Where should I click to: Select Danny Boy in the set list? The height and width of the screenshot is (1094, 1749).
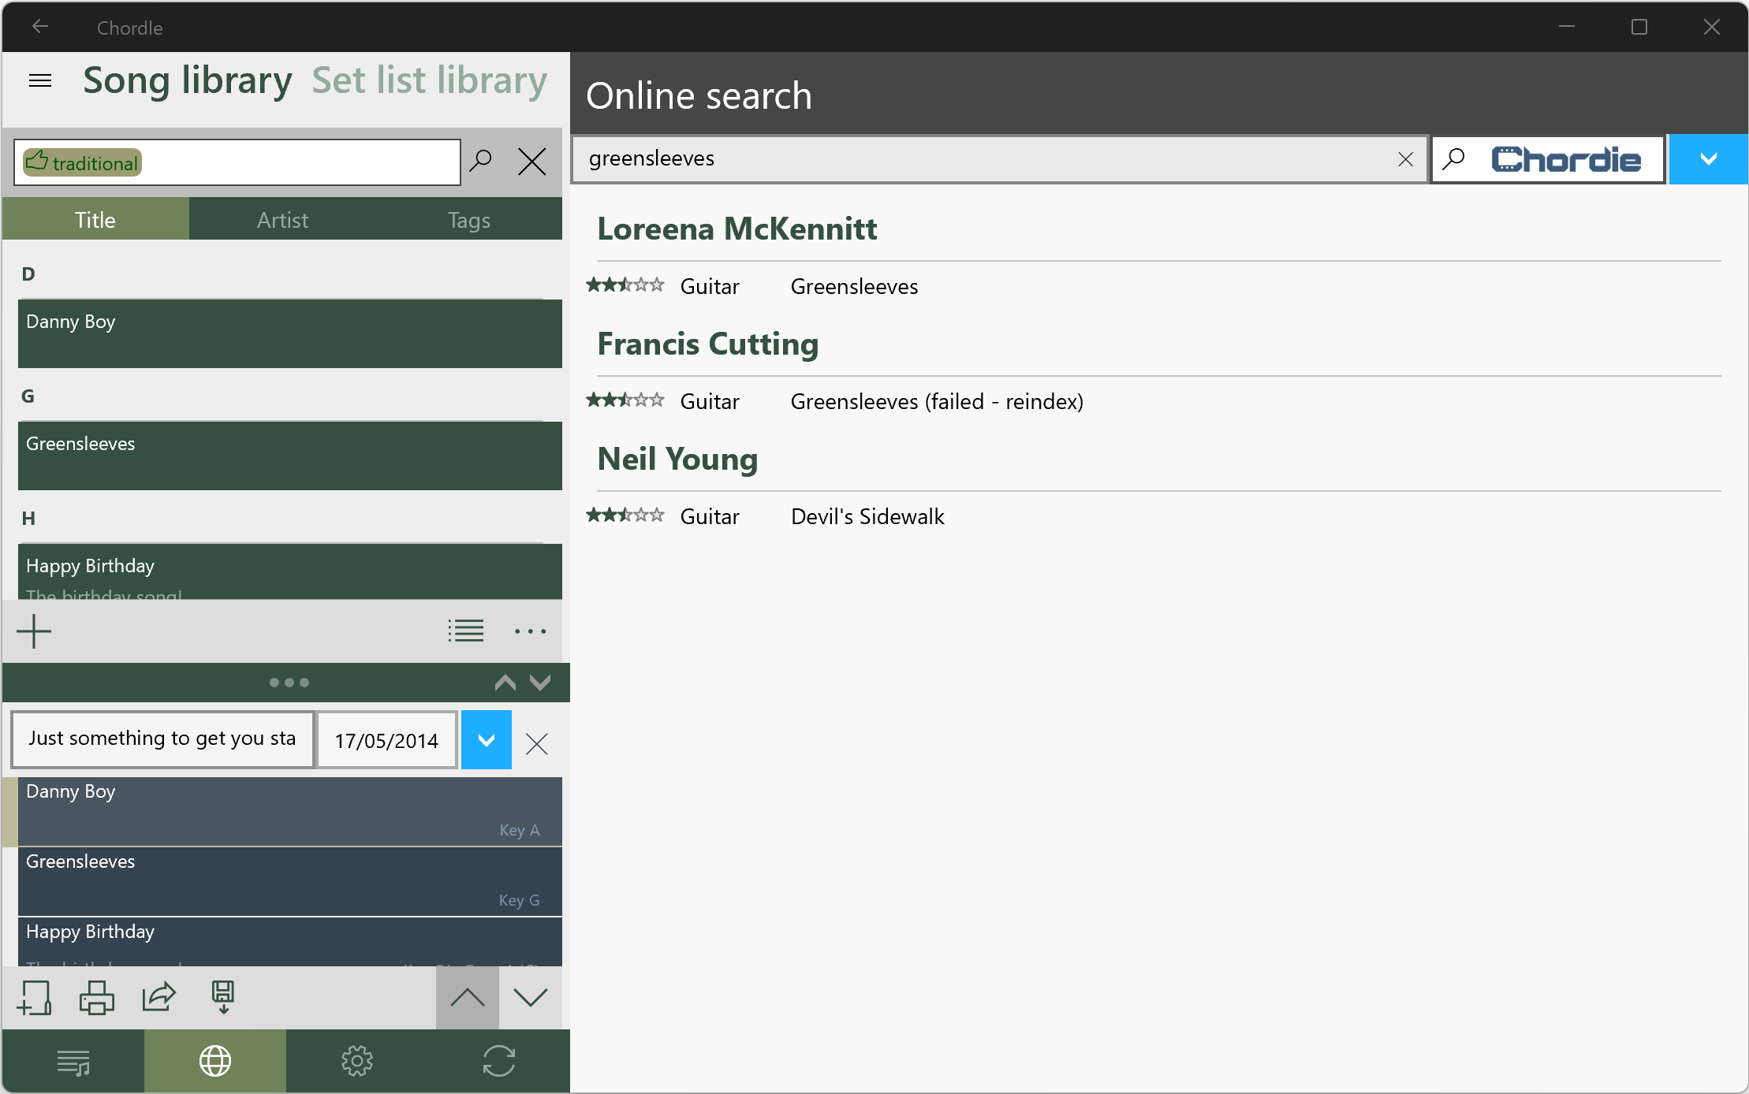[290, 812]
